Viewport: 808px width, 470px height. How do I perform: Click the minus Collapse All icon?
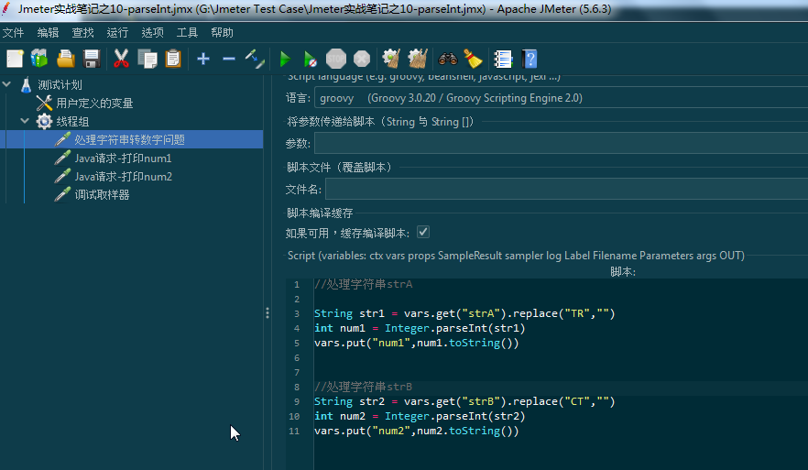229,59
